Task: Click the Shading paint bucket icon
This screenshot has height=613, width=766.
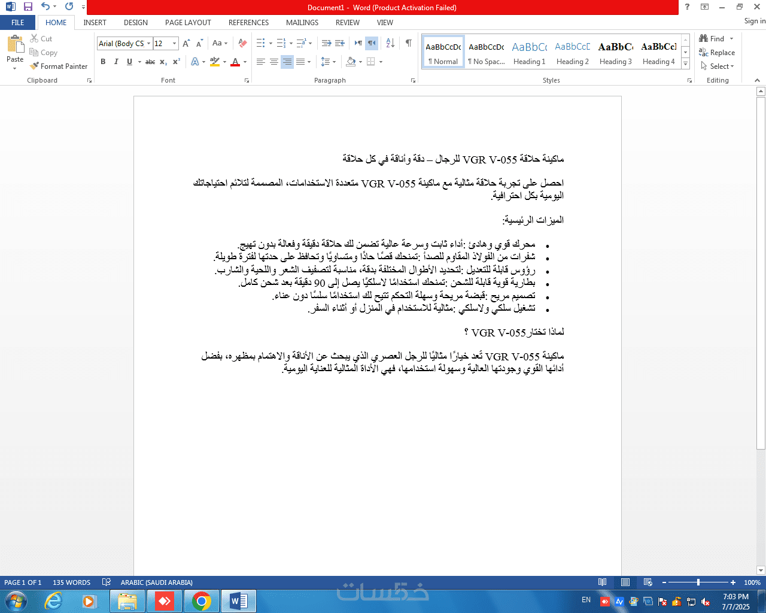Action: point(351,62)
